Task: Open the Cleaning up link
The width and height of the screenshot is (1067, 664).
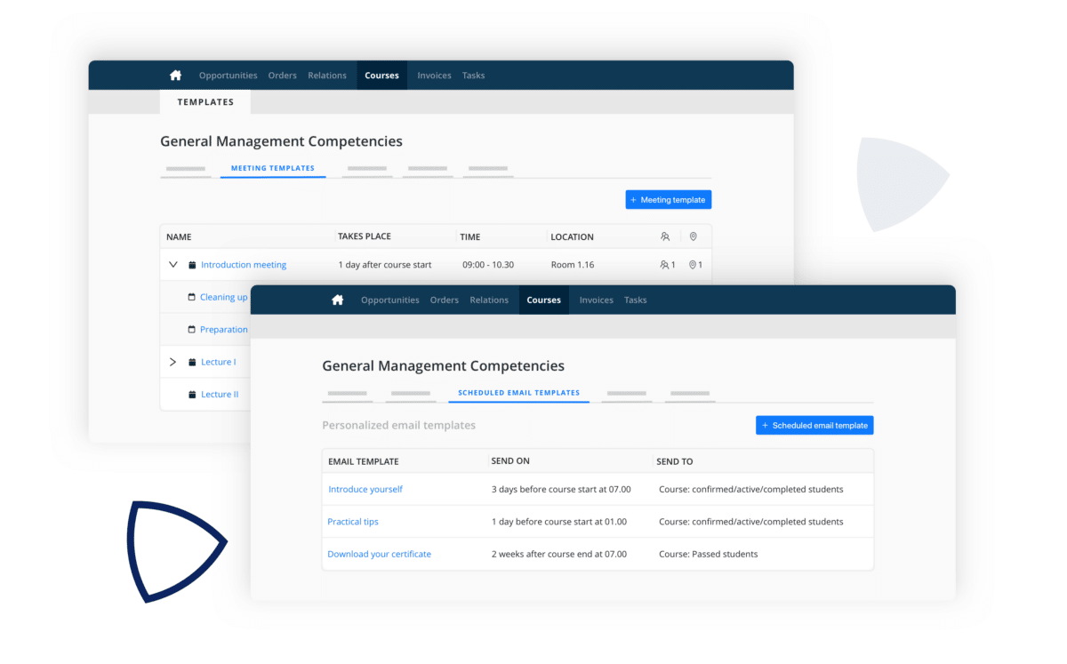Action: click(224, 297)
